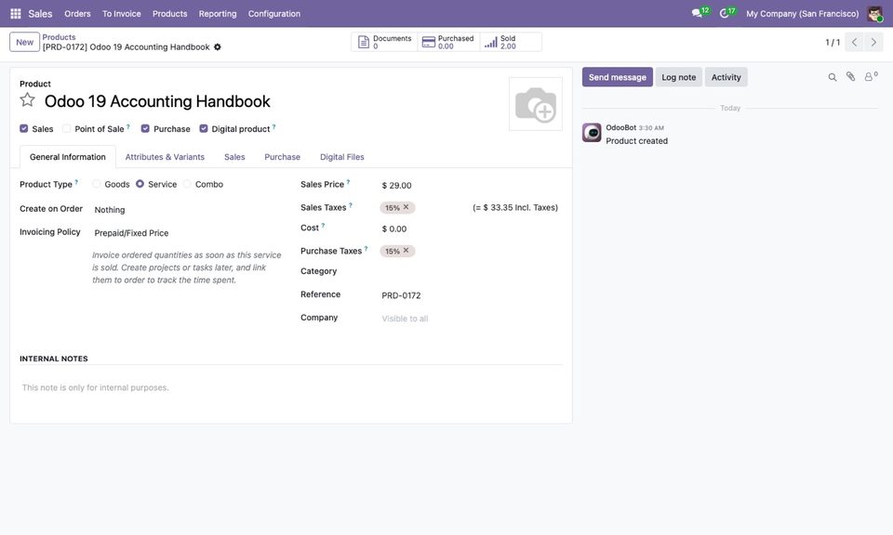
Task: Go to the next record arrow
Action: click(x=873, y=42)
